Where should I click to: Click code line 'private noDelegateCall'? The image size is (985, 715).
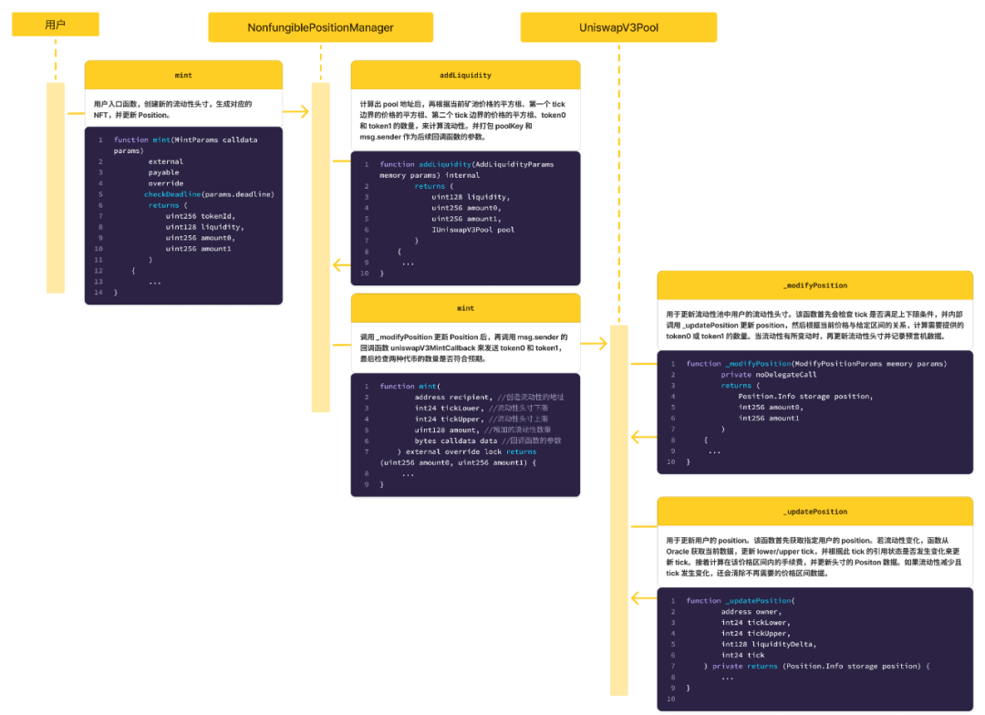pos(768,375)
